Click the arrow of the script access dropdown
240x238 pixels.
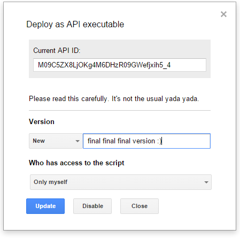(x=206, y=182)
